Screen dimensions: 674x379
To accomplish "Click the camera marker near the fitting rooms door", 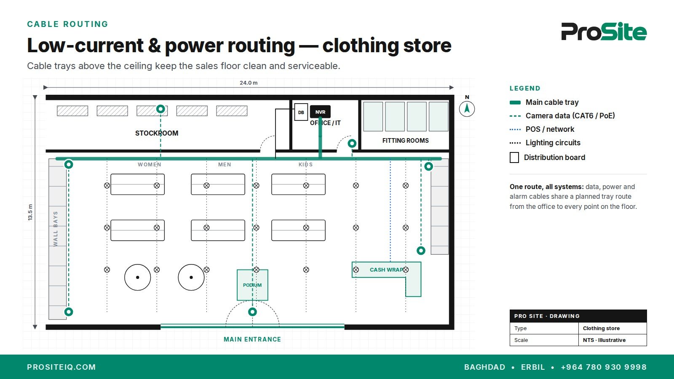I will coord(352,144).
